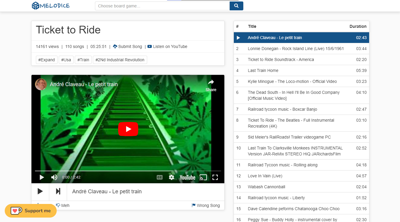The image size is (400, 222).
Task: Click the Duration column header
Action: coord(358,26)
